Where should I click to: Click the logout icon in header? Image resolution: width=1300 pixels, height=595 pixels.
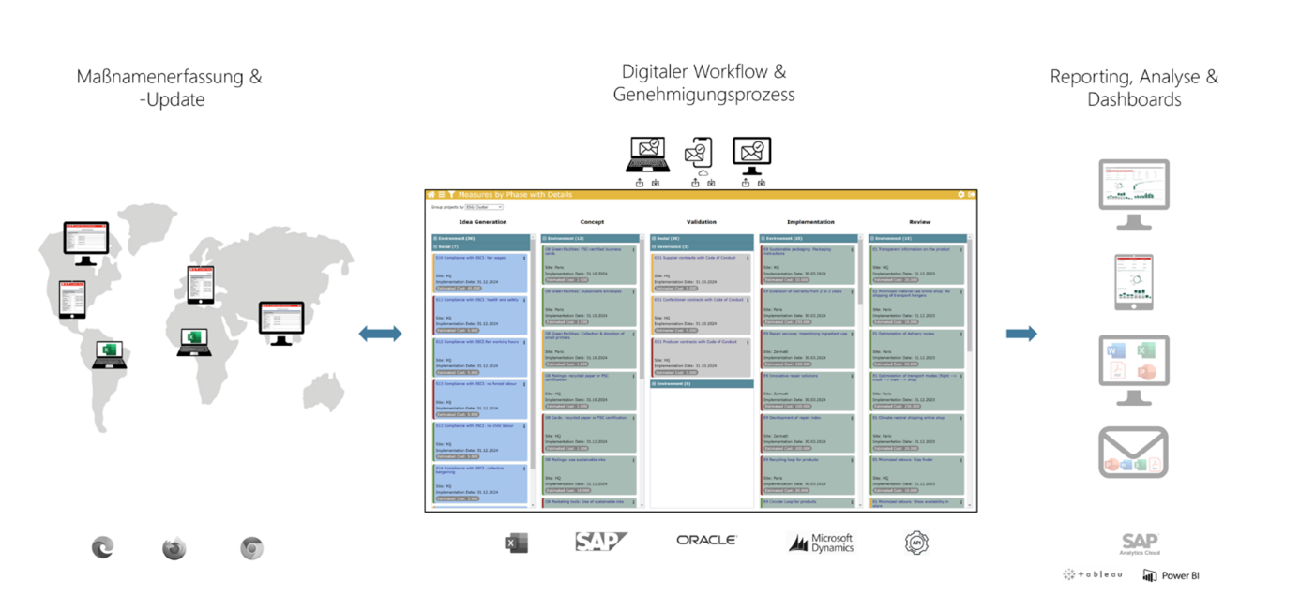coord(972,195)
